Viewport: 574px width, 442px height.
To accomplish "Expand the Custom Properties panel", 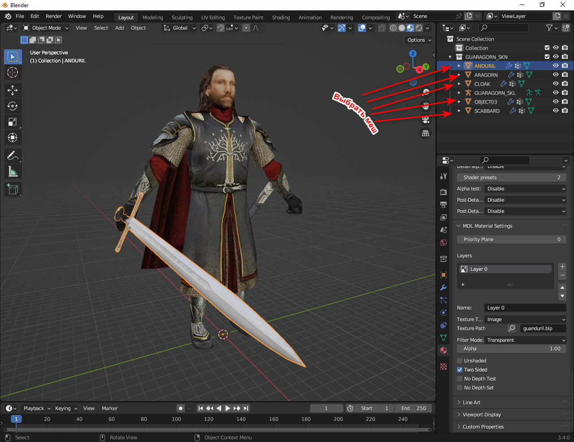I will click(483, 427).
